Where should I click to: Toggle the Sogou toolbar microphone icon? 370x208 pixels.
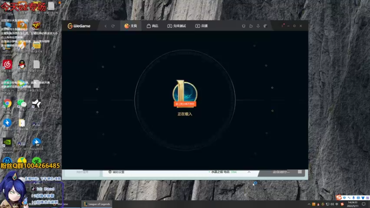[x=353, y=198]
